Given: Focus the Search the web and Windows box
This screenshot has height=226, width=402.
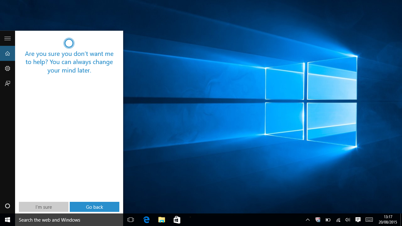Looking at the screenshot, I should click(69, 220).
